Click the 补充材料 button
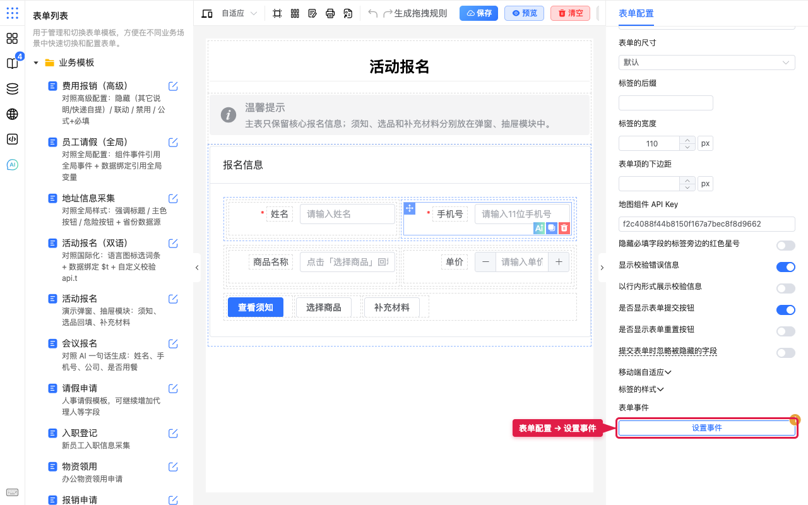The image size is (808, 505). coord(392,307)
